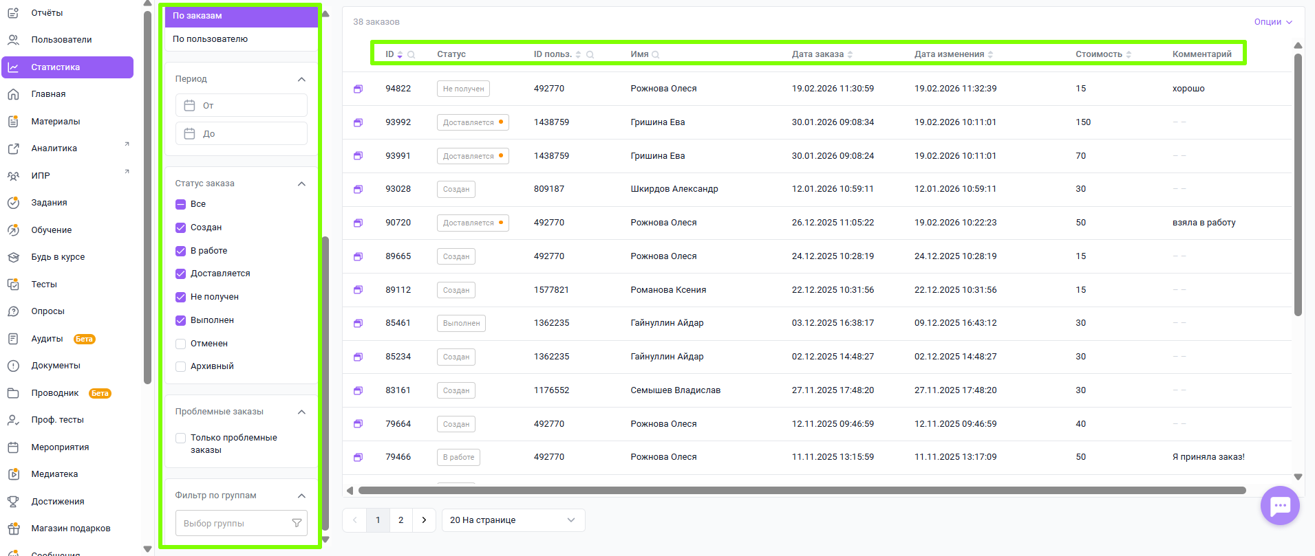This screenshot has height=556, width=1315.
Task: Collapse the Статус заказа section
Action: coord(301,184)
